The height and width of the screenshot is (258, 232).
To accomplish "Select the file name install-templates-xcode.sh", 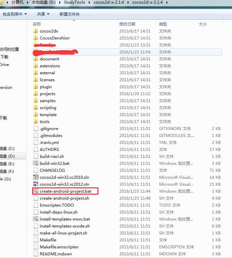I will click(65, 226).
